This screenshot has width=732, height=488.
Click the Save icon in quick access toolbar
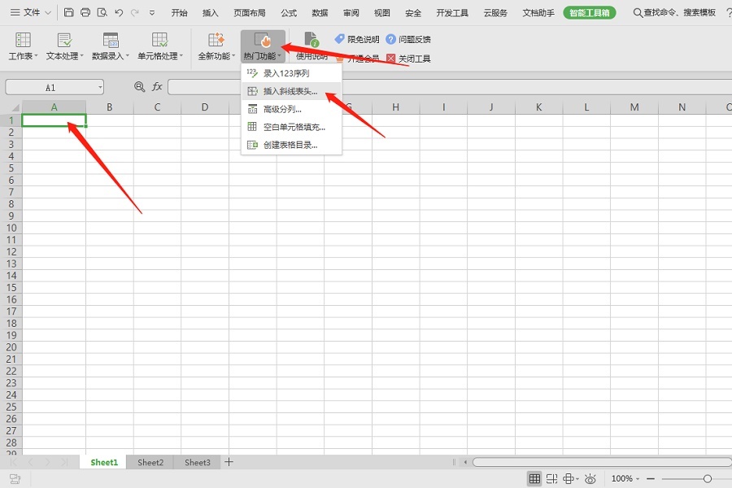(x=68, y=12)
